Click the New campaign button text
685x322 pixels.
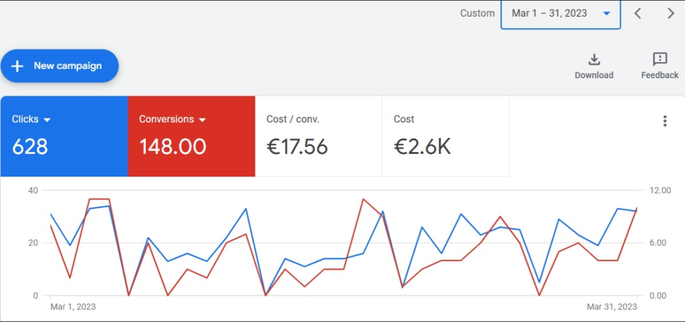pos(68,66)
